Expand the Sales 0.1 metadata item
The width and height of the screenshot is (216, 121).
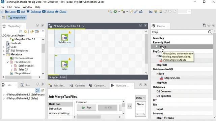12,70
